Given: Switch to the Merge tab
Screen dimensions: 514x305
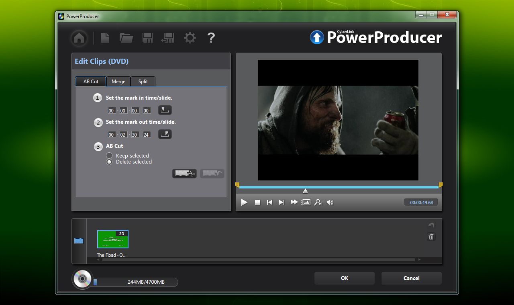Looking at the screenshot, I should click(x=118, y=82).
